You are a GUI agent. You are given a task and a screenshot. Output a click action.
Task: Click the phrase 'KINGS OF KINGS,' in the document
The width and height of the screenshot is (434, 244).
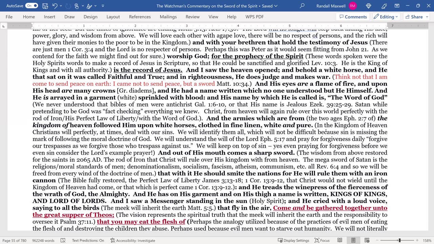359,194
